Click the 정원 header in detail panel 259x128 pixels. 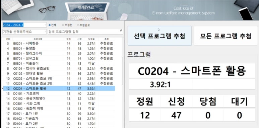pyautogui.click(x=145, y=102)
